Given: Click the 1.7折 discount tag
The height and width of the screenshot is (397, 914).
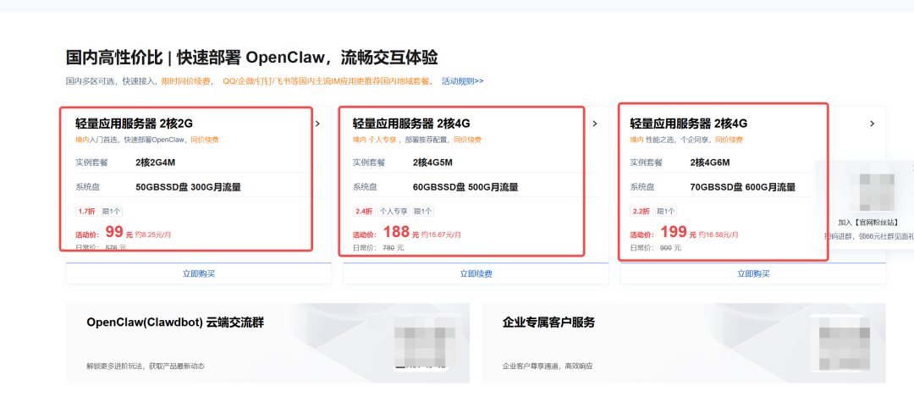Looking at the screenshot, I should [x=86, y=212].
